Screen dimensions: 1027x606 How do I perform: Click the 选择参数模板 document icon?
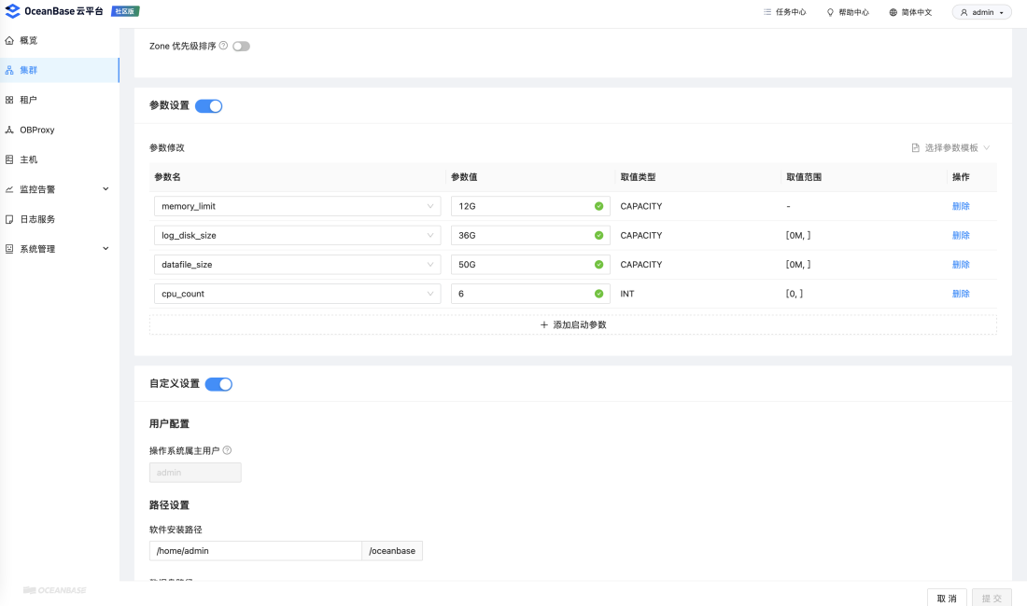pos(916,147)
